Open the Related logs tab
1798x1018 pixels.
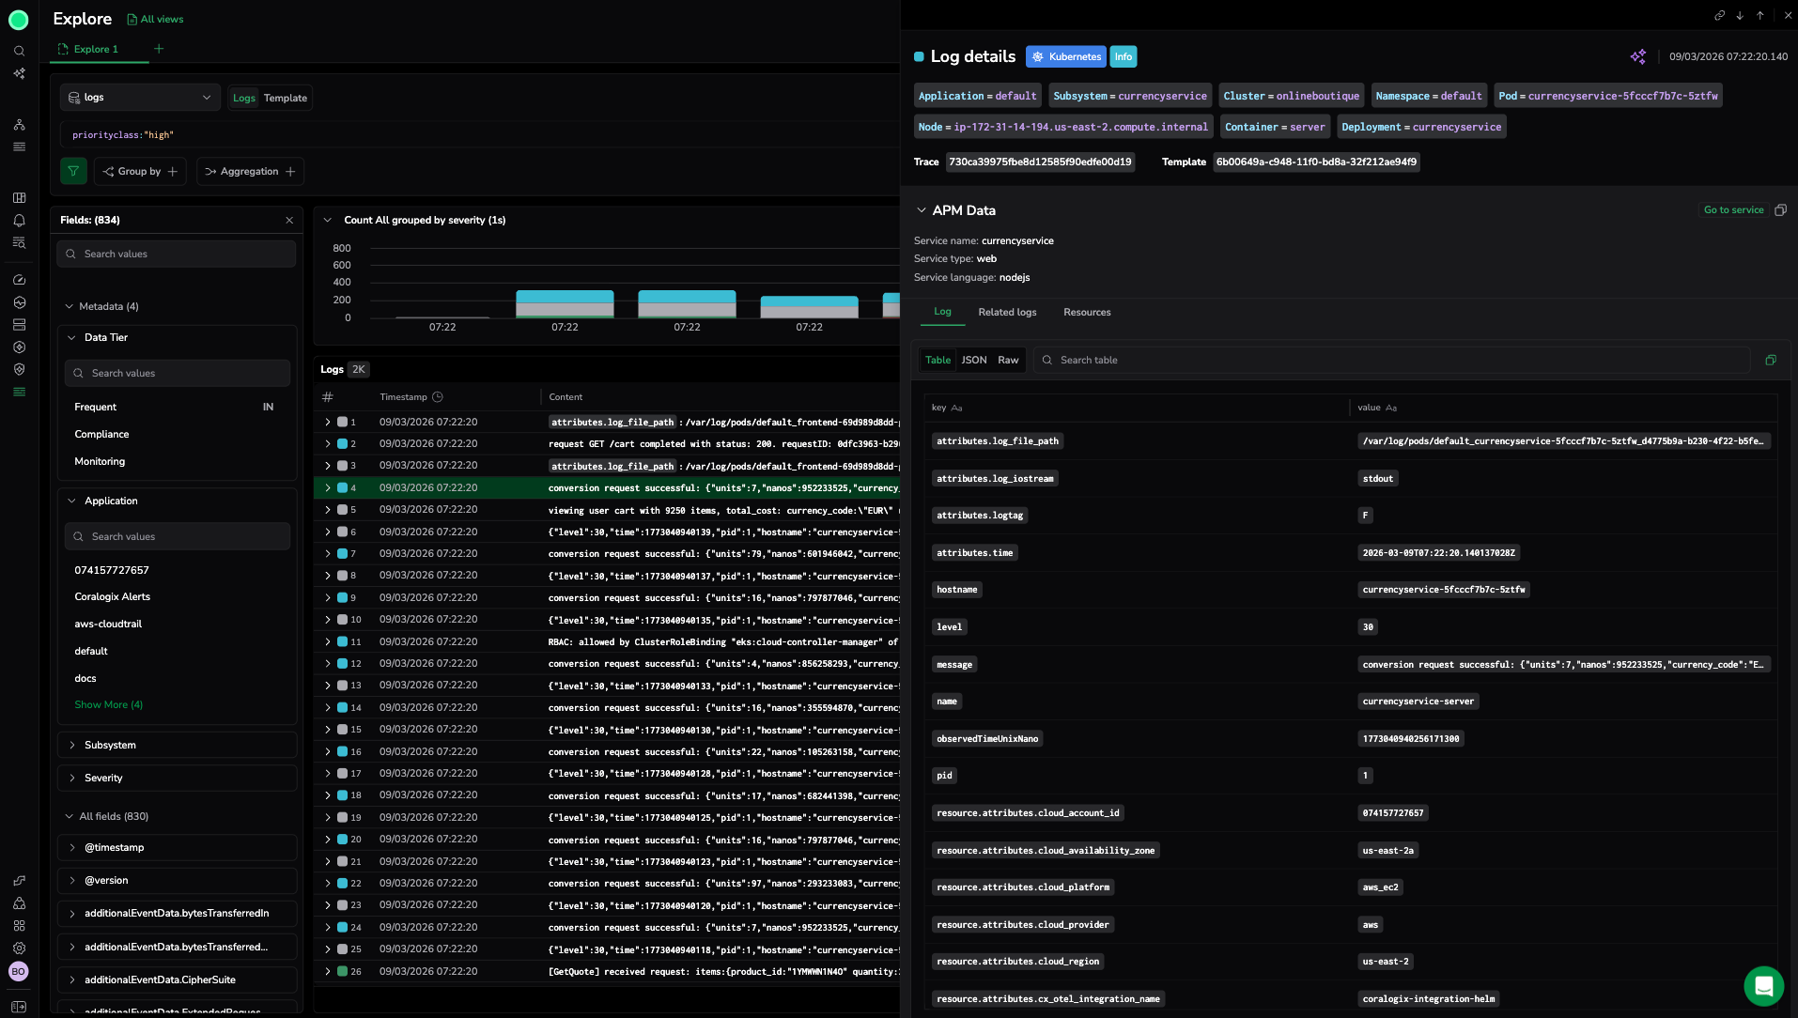(1007, 313)
